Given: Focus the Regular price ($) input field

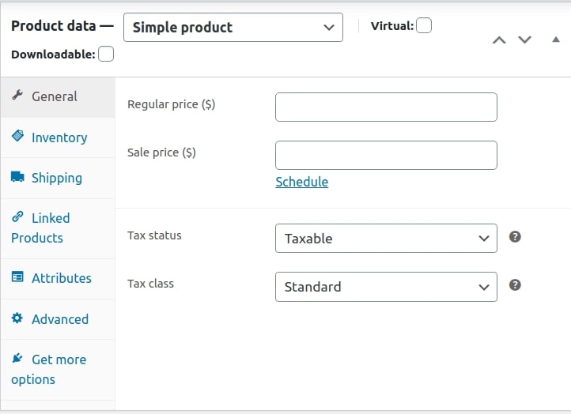Looking at the screenshot, I should (386, 107).
